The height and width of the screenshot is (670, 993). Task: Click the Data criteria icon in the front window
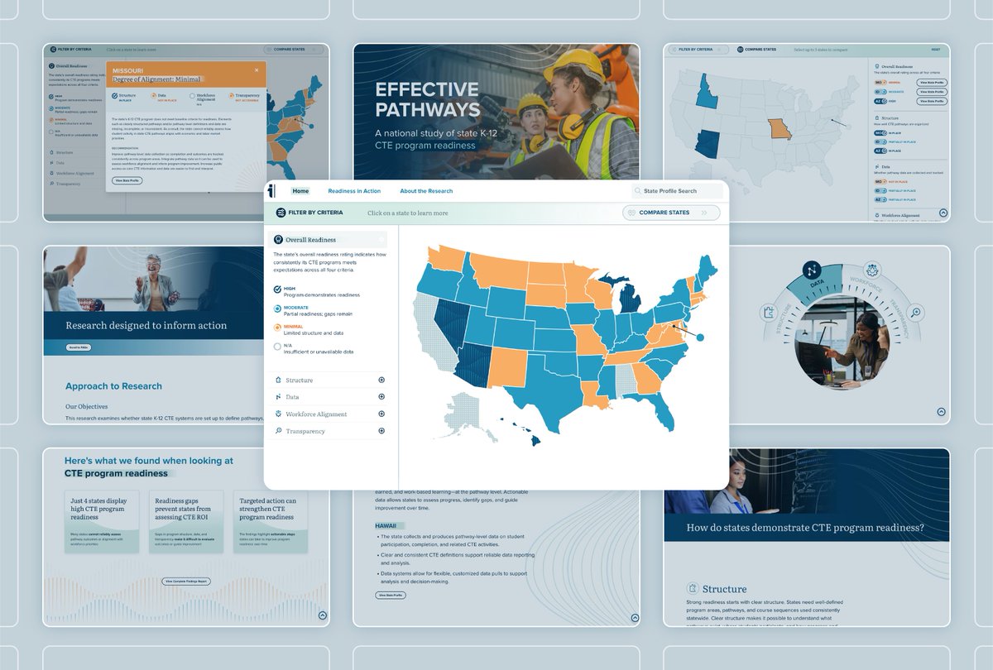point(278,397)
